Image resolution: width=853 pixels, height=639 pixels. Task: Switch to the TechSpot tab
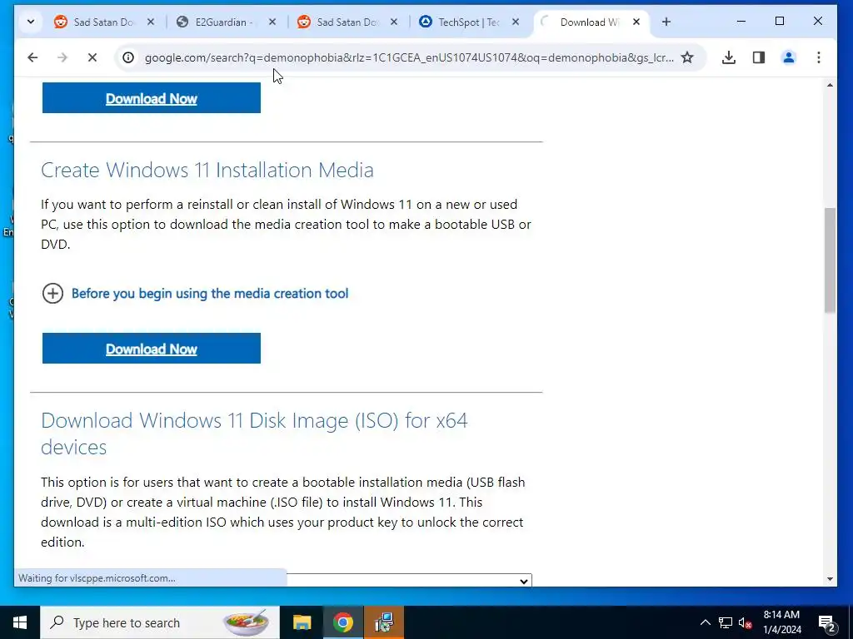[468, 22]
